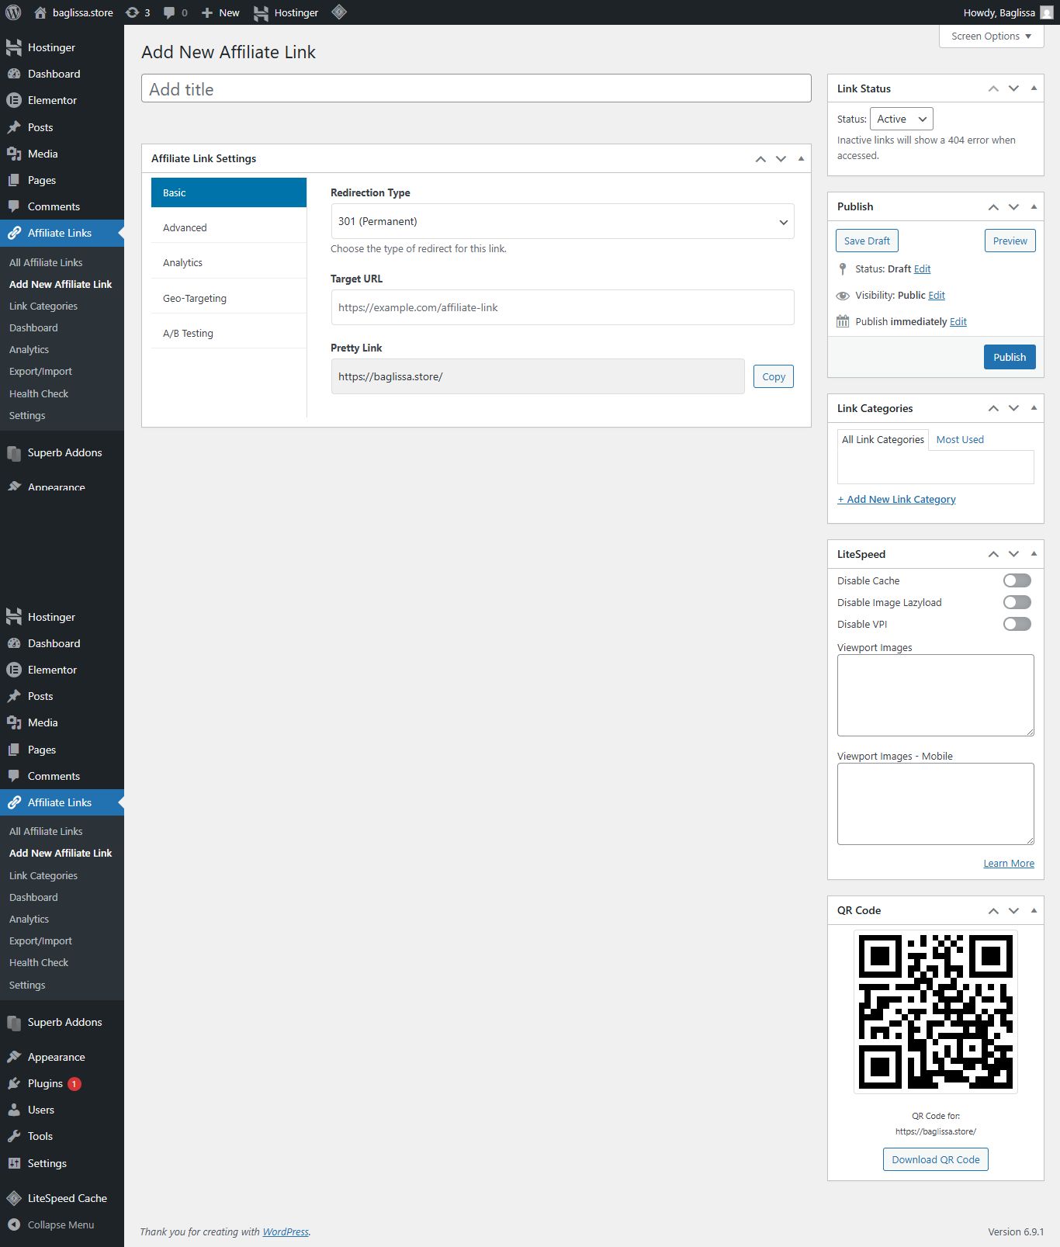Move the Publish panel up

[993, 206]
